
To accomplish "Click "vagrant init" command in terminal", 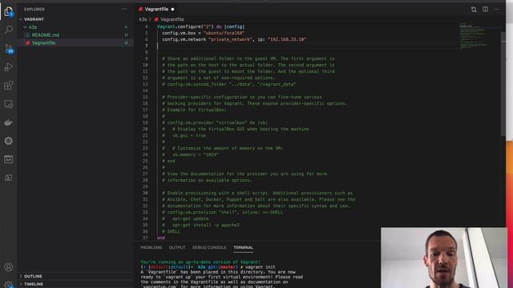I will [261, 267].
